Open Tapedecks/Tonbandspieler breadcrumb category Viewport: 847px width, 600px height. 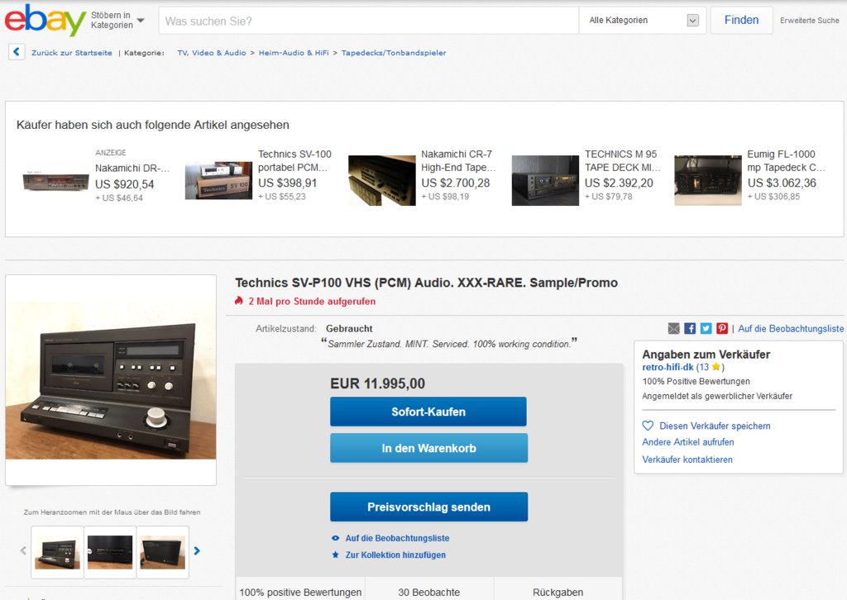coord(393,53)
